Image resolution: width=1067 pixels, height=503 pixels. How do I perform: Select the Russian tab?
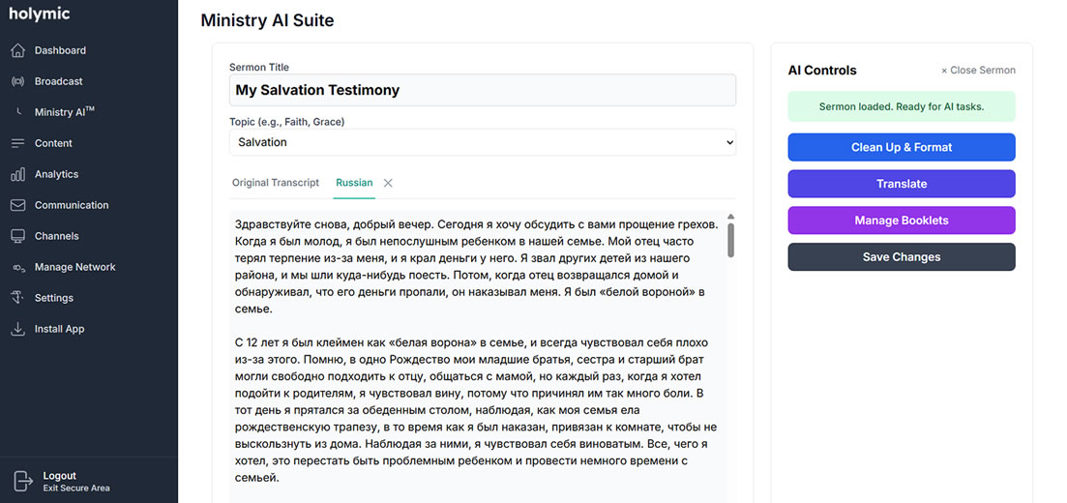[x=354, y=183]
